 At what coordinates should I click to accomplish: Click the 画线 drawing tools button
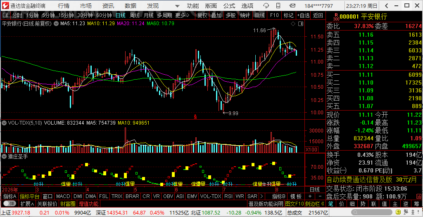(259, 15)
